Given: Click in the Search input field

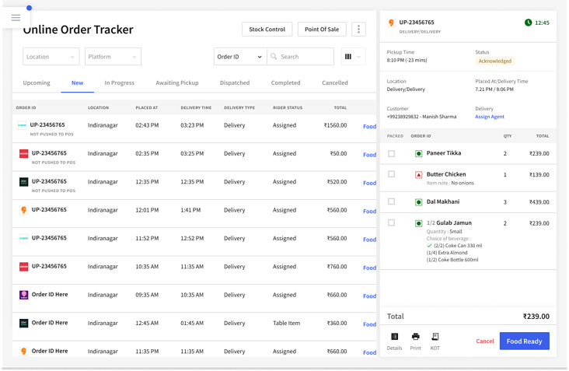Looking at the screenshot, I should click(301, 57).
